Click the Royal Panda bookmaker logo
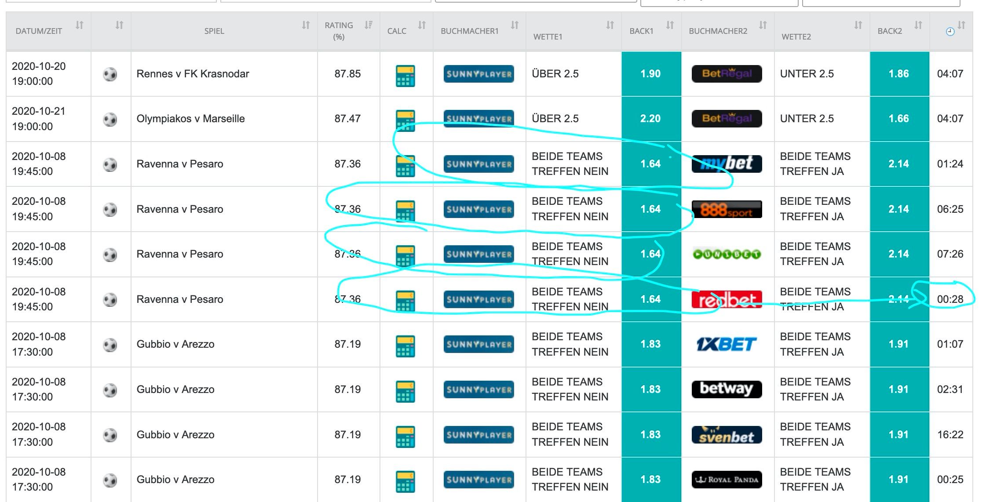986x502 pixels. (727, 480)
